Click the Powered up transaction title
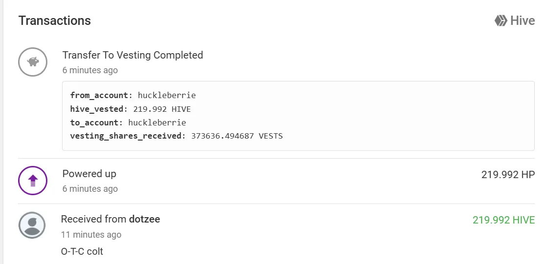 coord(89,174)
